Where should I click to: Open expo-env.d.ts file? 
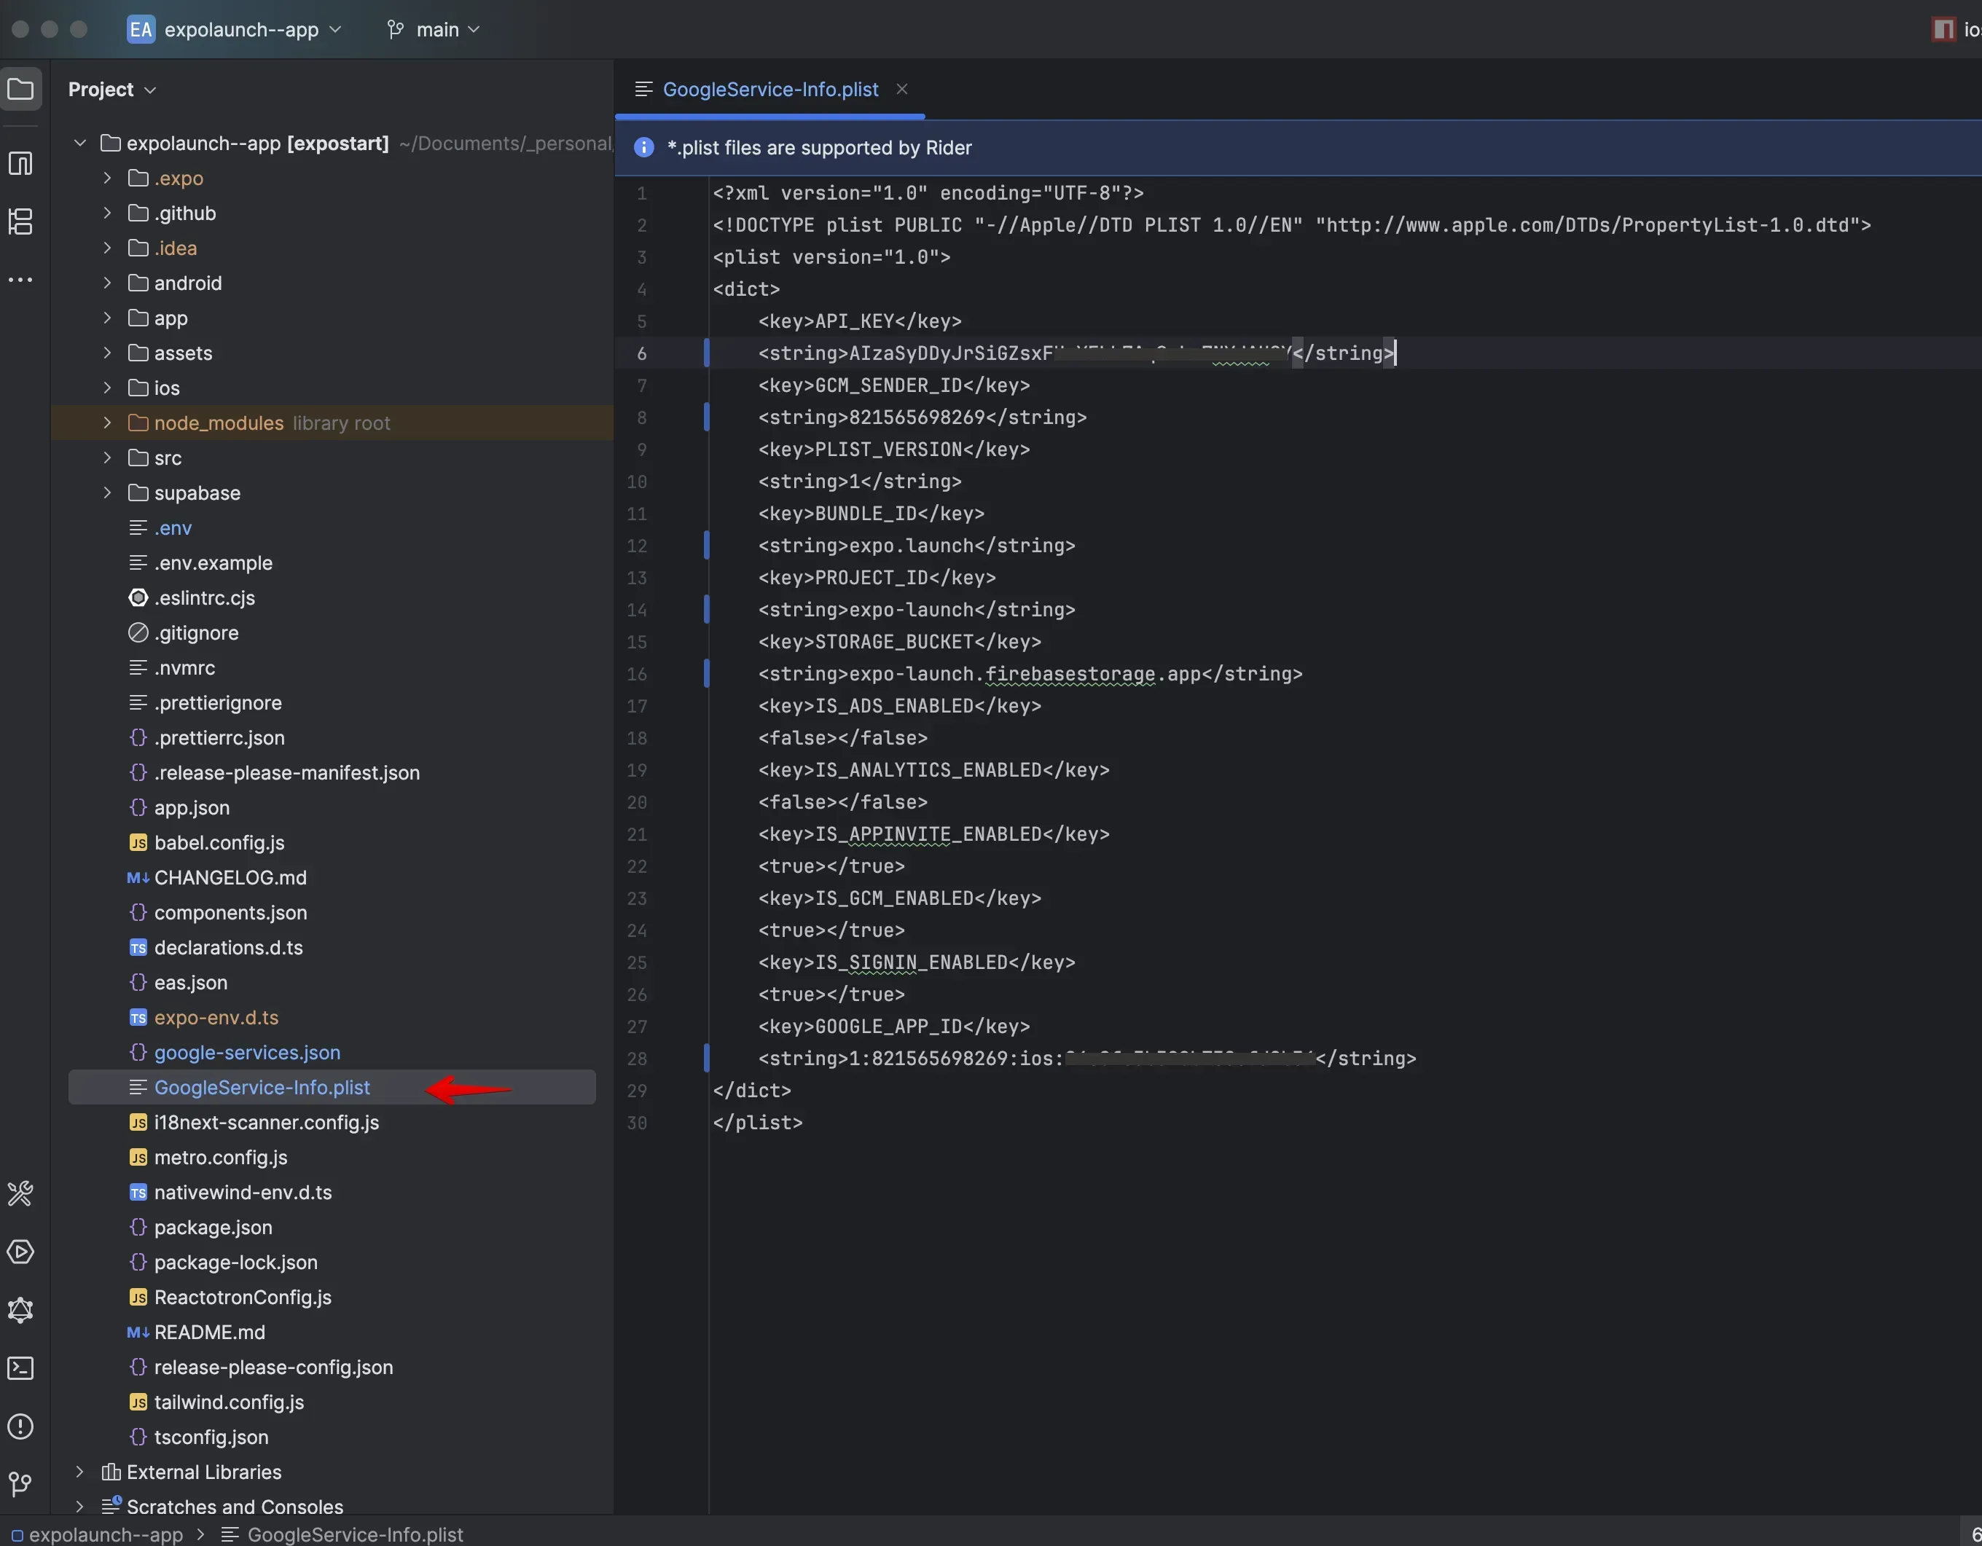click(x=216, y=1017)
